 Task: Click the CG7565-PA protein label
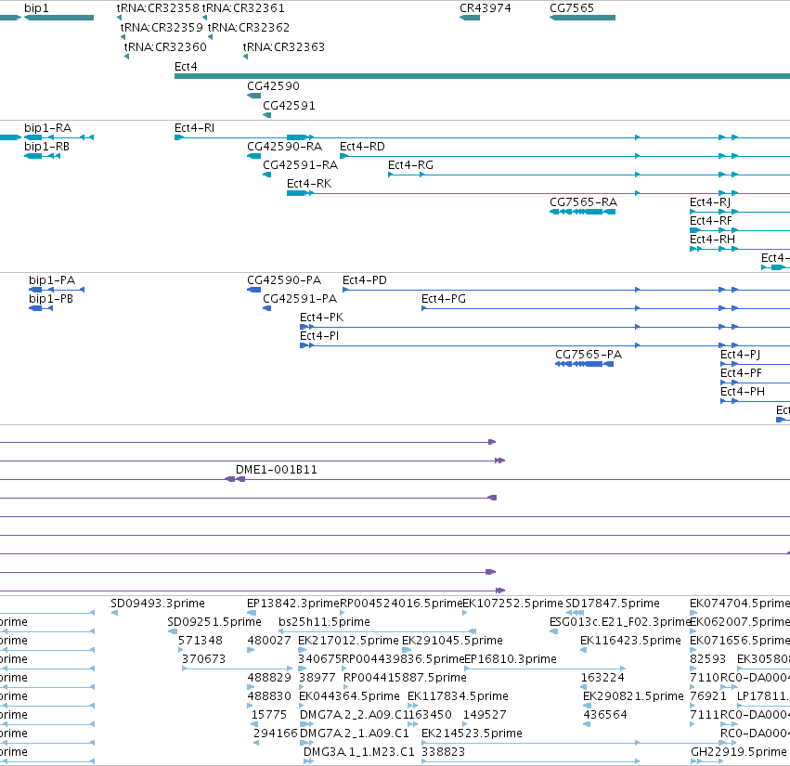pyautogui.click(x=589, y=355)
